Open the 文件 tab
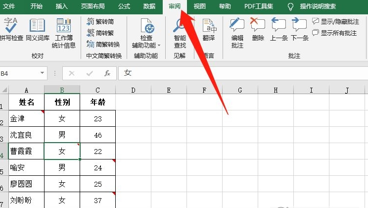This screenshot has width=368, height=208. [9, 6]
